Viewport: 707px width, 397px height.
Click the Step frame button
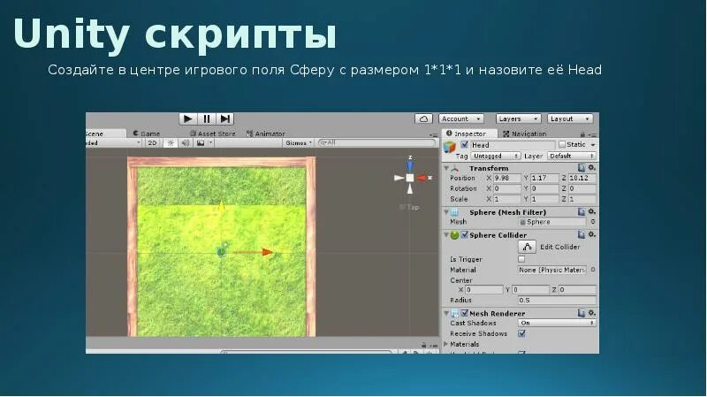(225, 118)
